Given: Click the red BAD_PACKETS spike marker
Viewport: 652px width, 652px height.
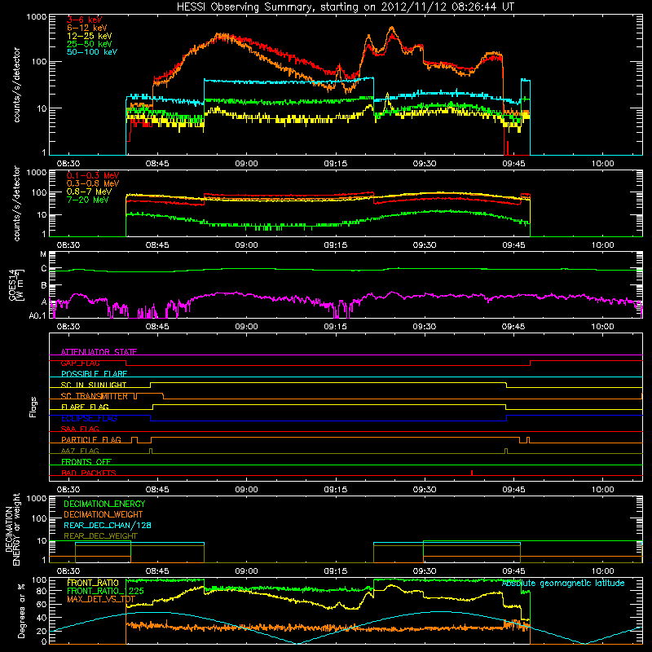Looking at the screenshot, I should [472, 473].
